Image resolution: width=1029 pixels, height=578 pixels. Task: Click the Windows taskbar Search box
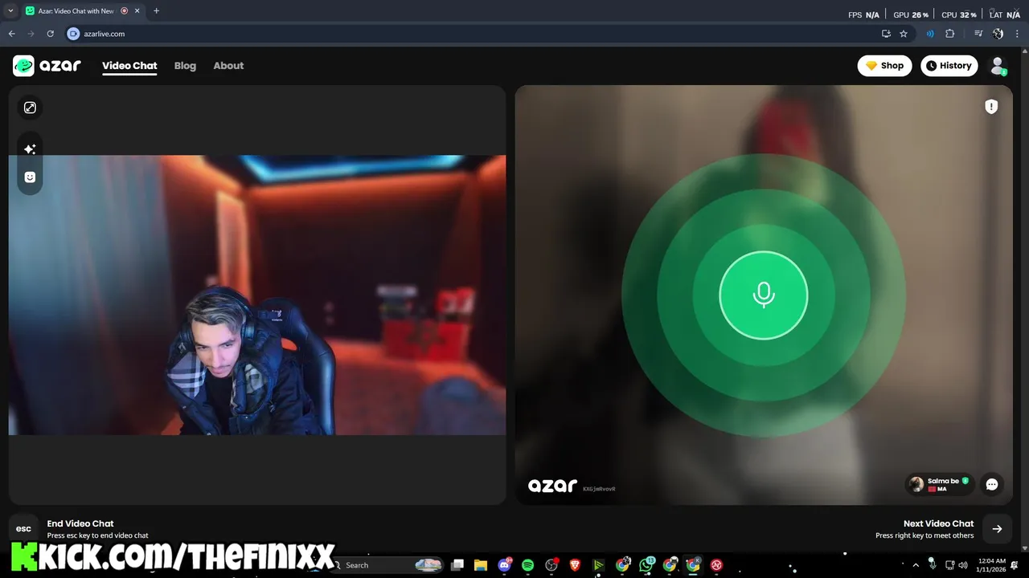[388, 565]
